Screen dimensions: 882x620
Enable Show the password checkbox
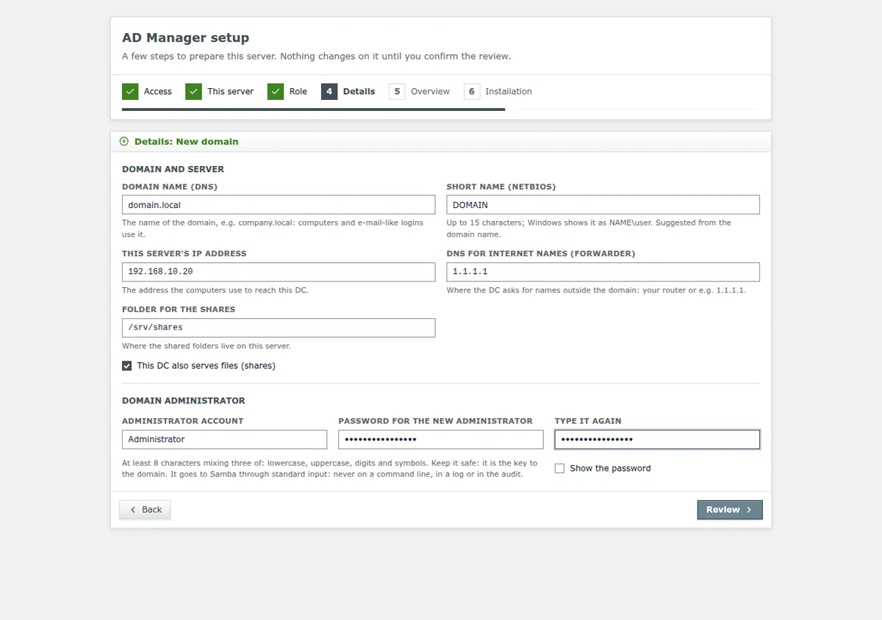click(x=559, y=469)
